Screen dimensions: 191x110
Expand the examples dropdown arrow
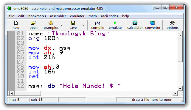pos(62,25)
